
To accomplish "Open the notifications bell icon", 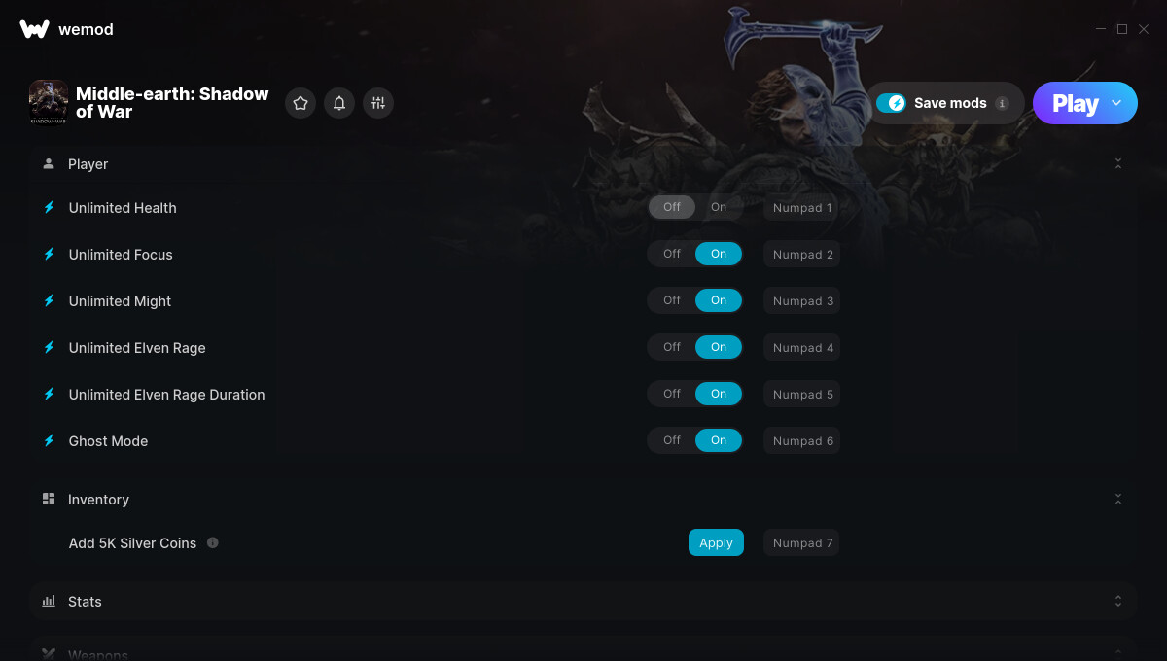I will click(339, 103).
